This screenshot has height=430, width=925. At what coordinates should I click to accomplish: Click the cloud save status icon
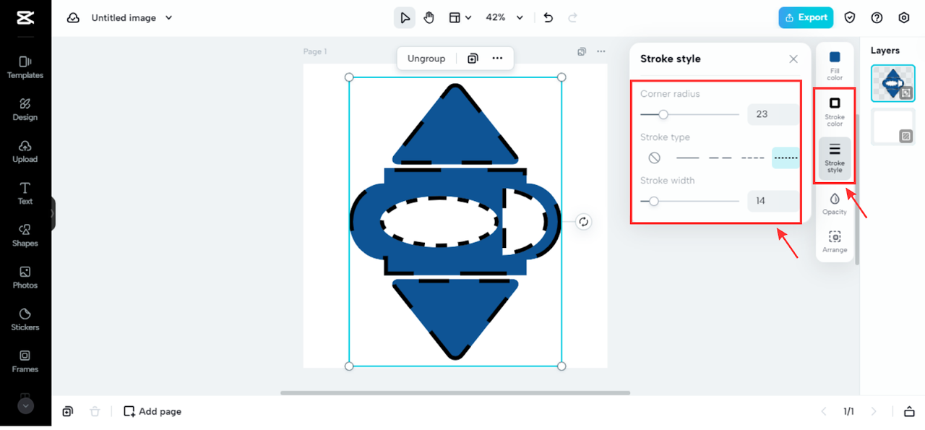[x=73, y=18]
